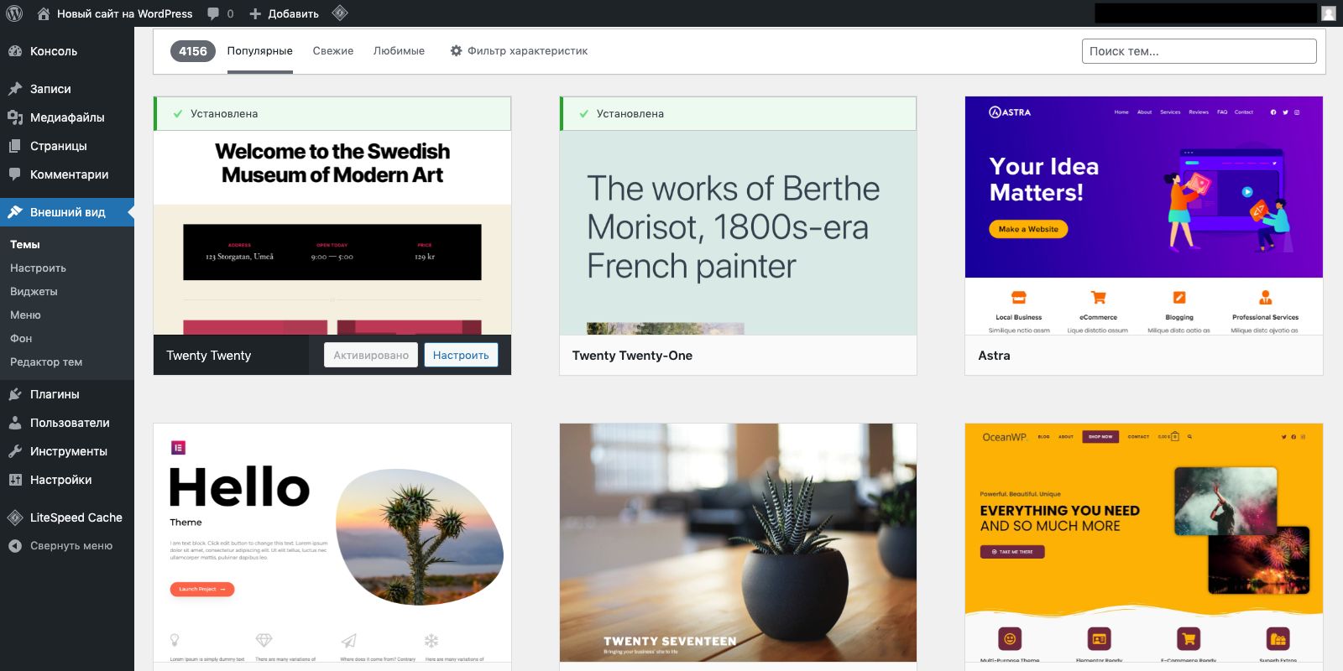
Task: Select the Hello theme thumbnail
Action: click(332, 543)
